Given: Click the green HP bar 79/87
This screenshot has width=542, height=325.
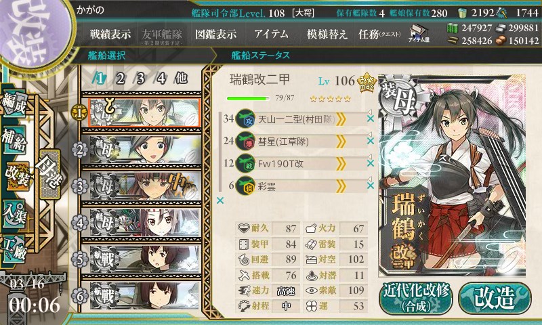Looking at the screenshot, I should tap(248, 98).
